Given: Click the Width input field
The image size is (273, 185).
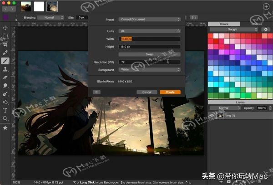Looking at the screenshot, I should 149,39.
